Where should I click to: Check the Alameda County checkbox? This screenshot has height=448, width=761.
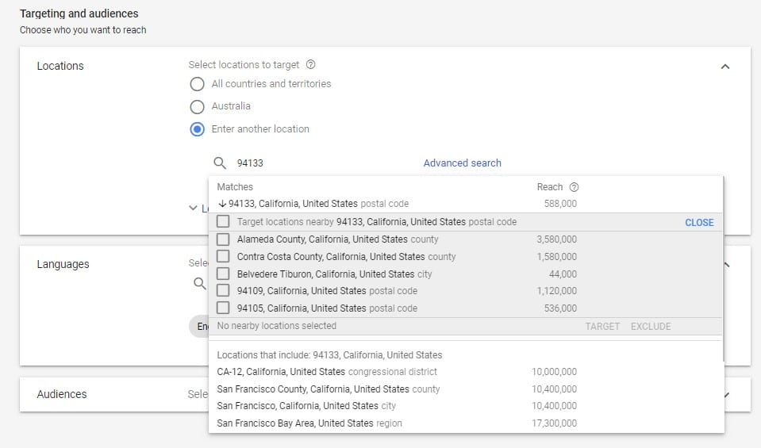point(223,239)
